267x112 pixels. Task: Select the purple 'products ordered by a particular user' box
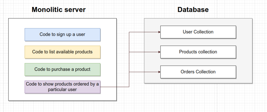tap(62, 87)
